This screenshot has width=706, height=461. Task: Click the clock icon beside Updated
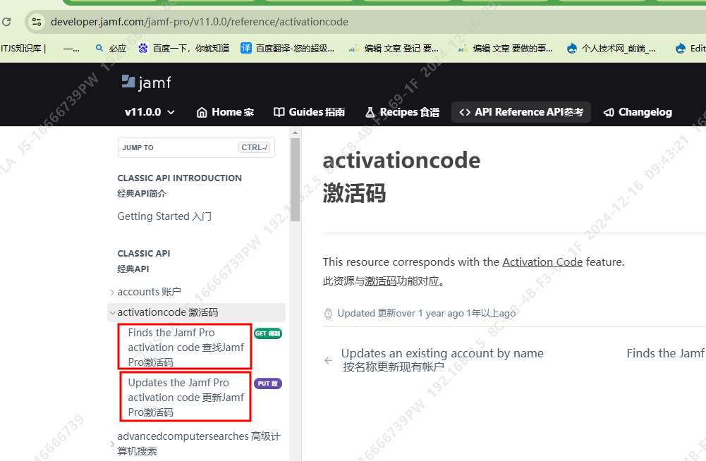328,314
